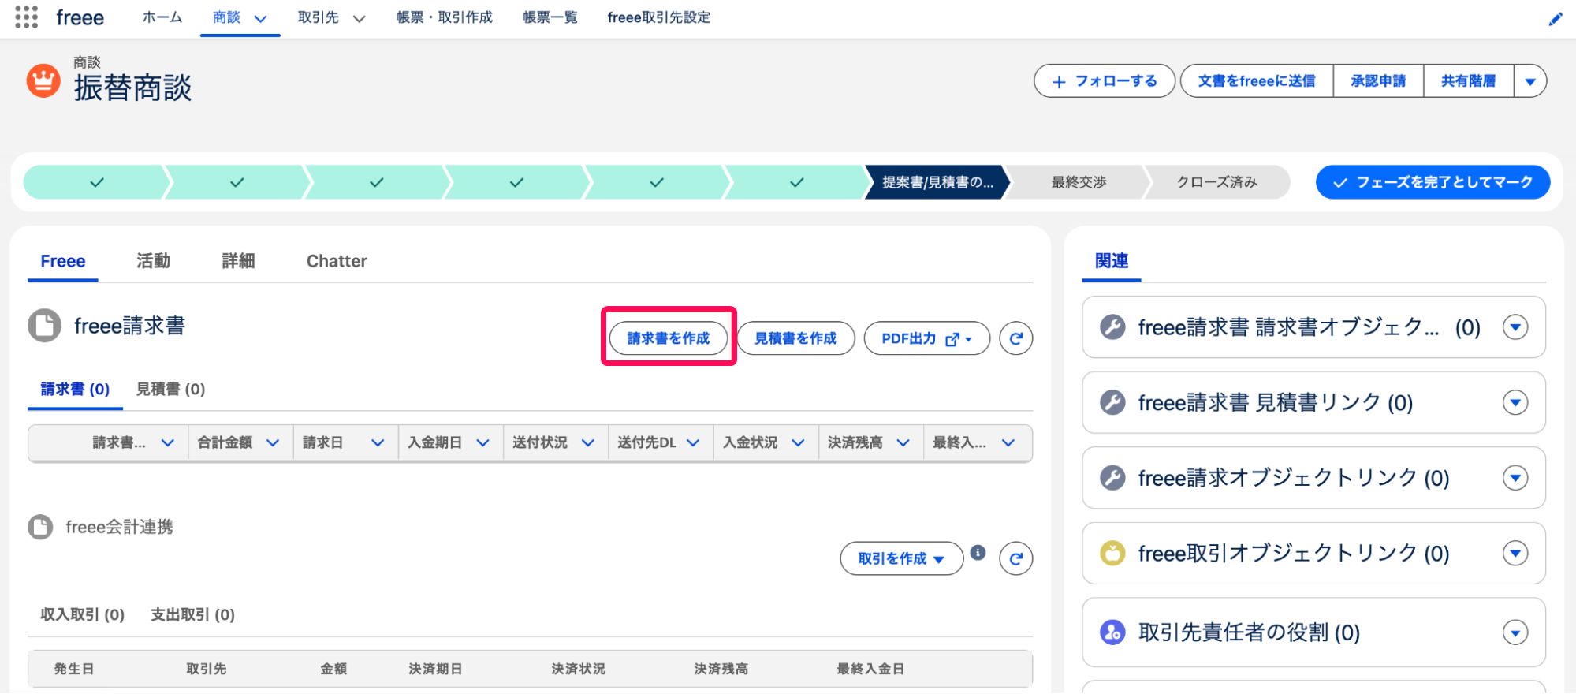Switch to the 詳細 tab
The image size is (1576, 694).
click(238, 261)
